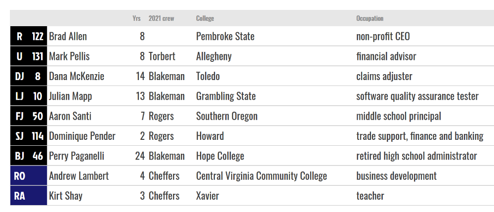Click the blue RO replay official badge
Image resolution: width=494 pixels, height=212 pixels.
coord(29,176)
